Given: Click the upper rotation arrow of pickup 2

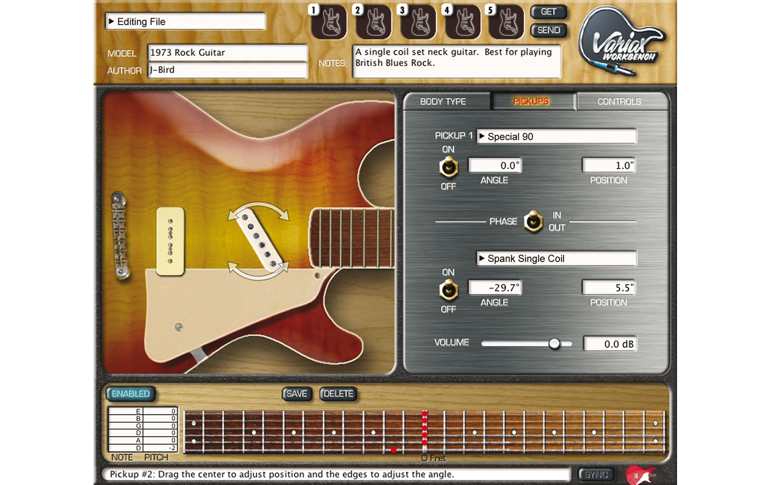Looking at the screenshot, I should pyautogui.click(x=259, y=210).
